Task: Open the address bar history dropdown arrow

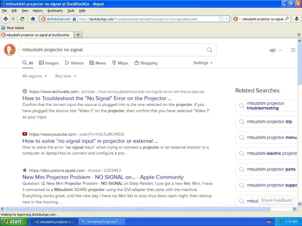Action: [x=227, y=19]
